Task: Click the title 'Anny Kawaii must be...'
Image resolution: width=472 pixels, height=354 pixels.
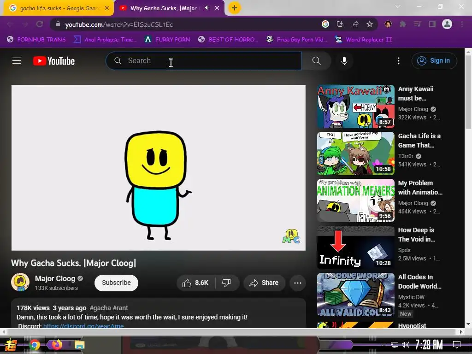Action: (416, 94)
